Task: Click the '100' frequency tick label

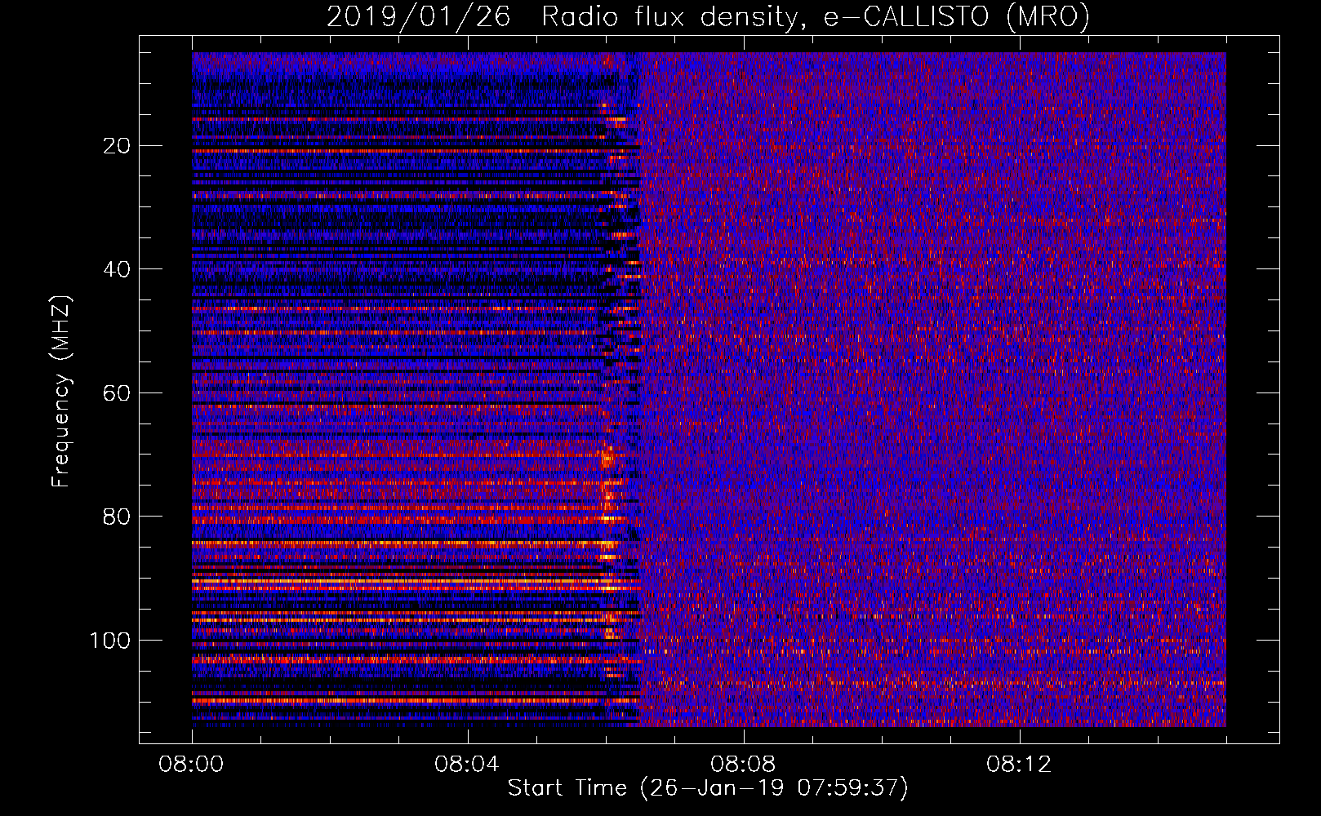Action: pyautogui.click(x=110, y=641)
